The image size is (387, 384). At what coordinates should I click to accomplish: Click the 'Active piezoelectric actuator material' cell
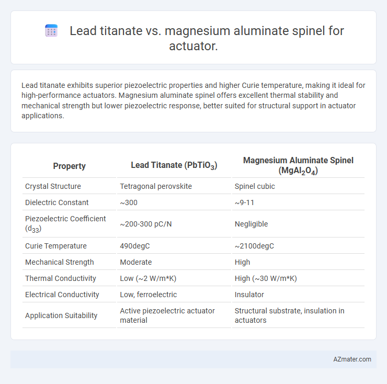point(167,315)
